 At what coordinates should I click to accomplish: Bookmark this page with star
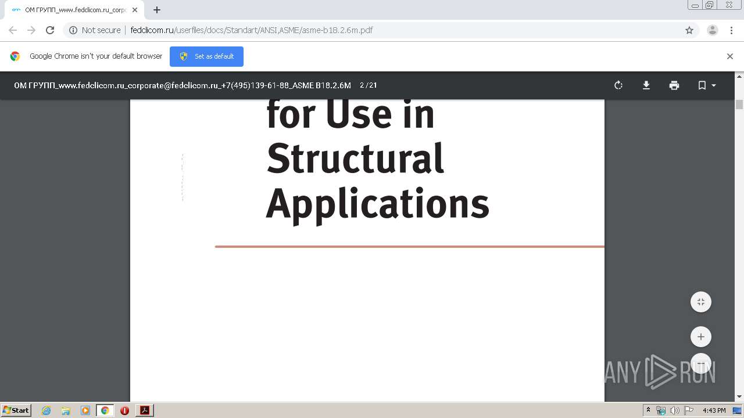point(689,30)
